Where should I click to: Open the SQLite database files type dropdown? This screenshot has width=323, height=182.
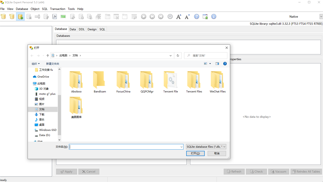coord(206,147)
